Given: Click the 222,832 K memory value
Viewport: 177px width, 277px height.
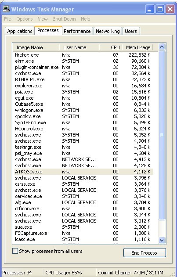Looking at the screenshot, I should click(140, 55).
